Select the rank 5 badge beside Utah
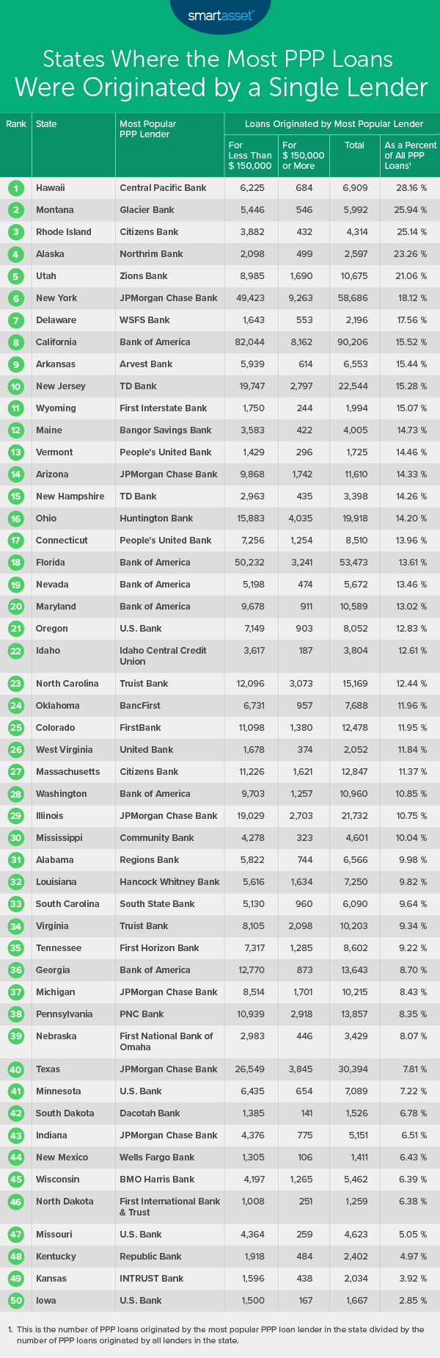The width and height of the screenshot is (440, 1358). (15, 276)
